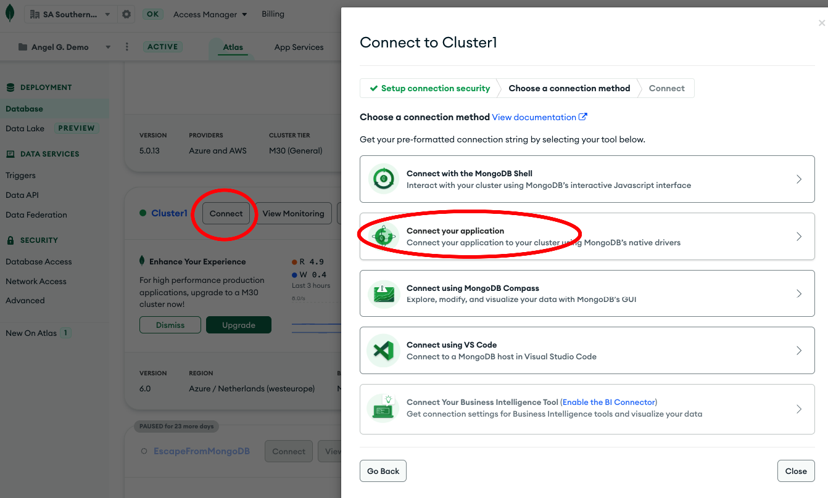Click the Dismiss button
The width and height of the screenshot is (828, 498).
(170, 325)
